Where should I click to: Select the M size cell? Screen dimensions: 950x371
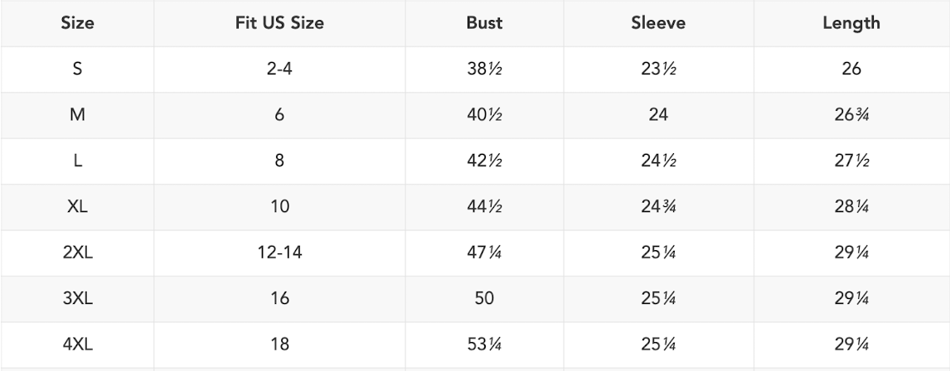pos(77,116)
